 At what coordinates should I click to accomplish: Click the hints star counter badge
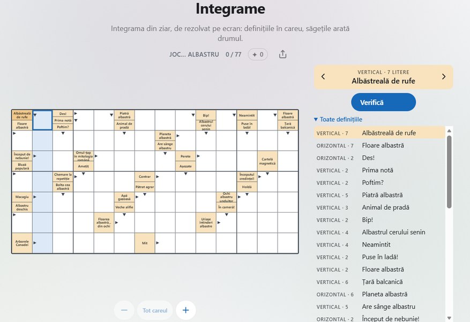tap(258, 55)
